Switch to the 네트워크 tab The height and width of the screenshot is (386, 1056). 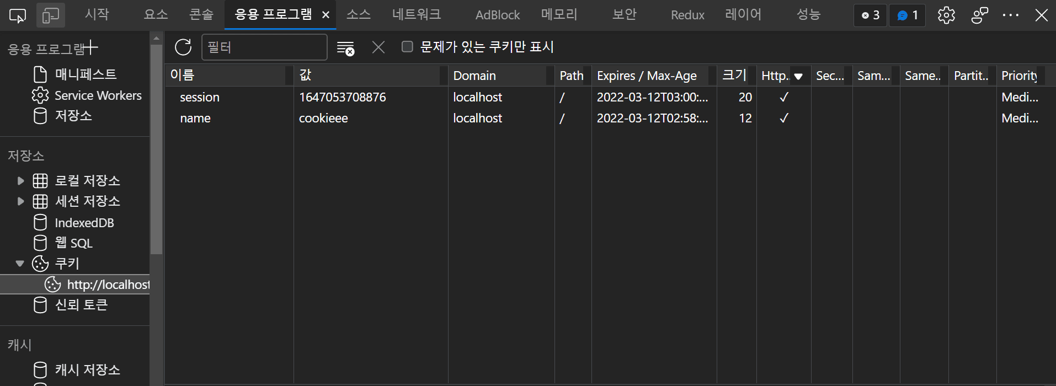tap(417, 15)
